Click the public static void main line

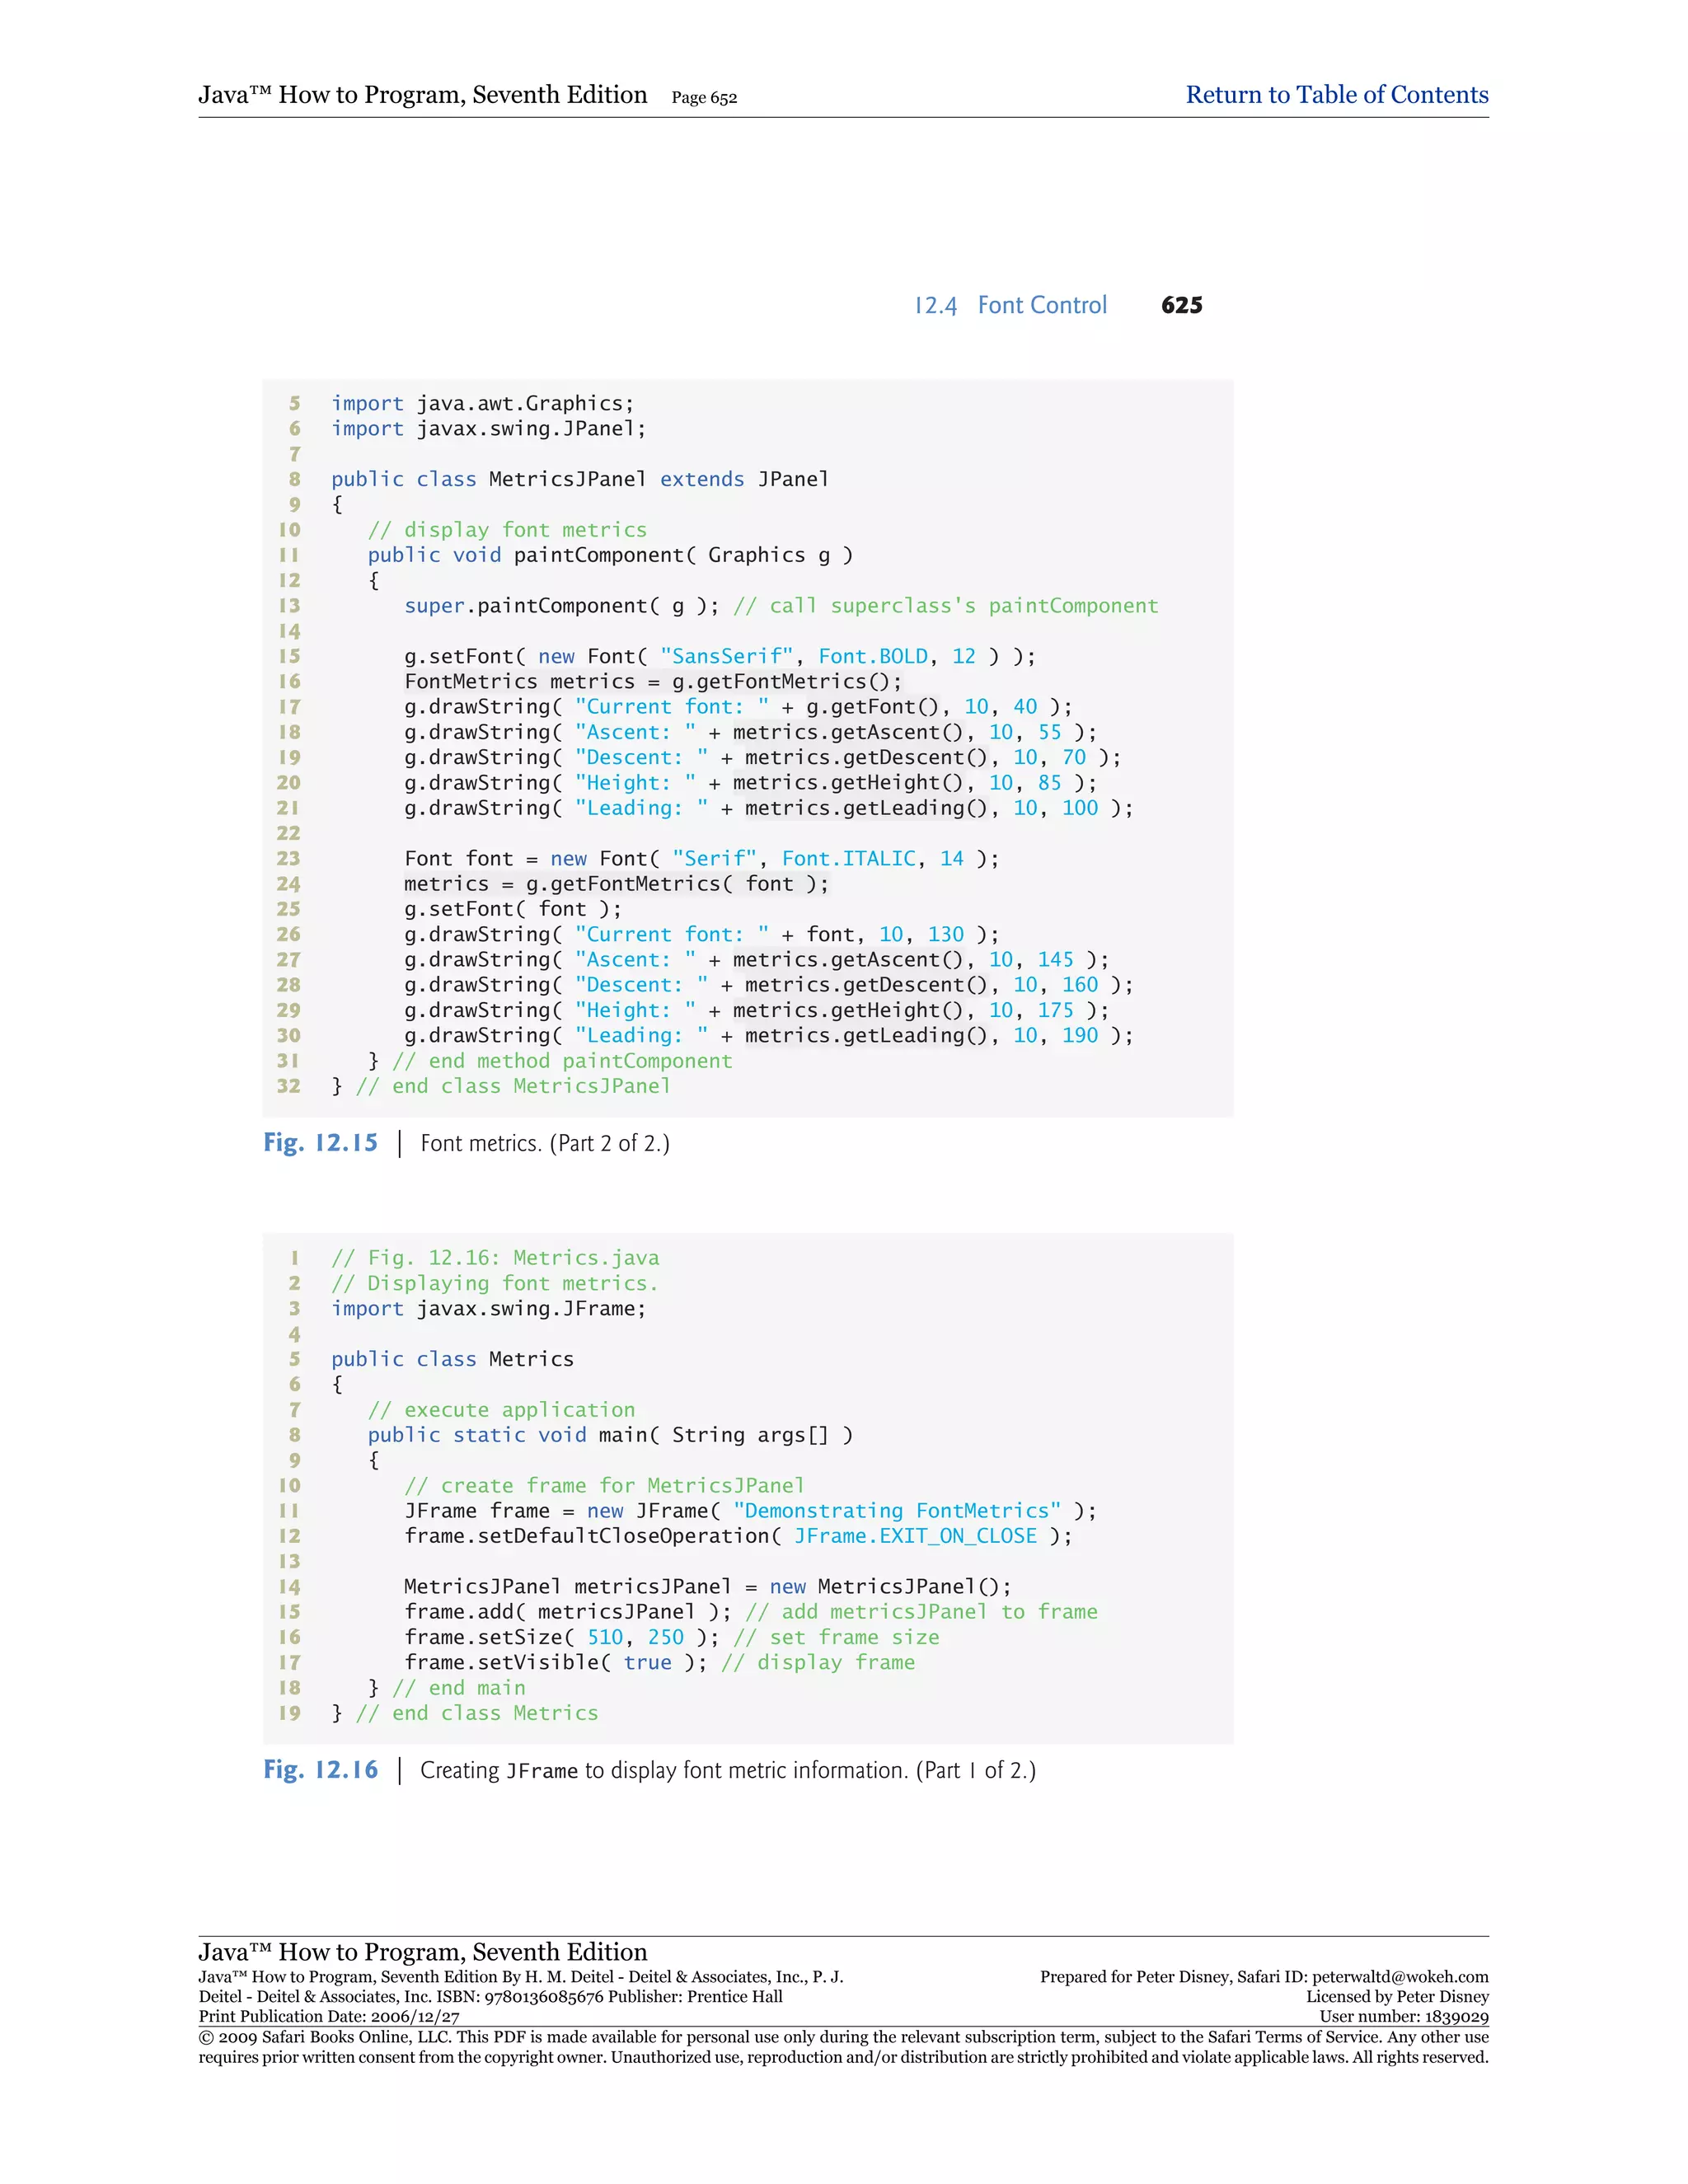610,1435
